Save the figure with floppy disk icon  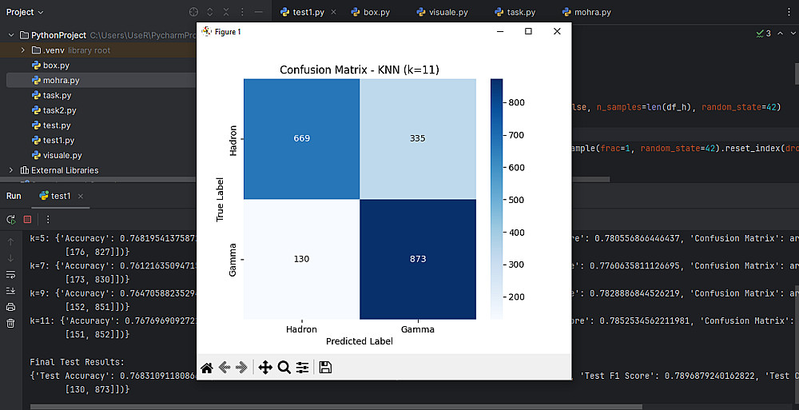325,367
